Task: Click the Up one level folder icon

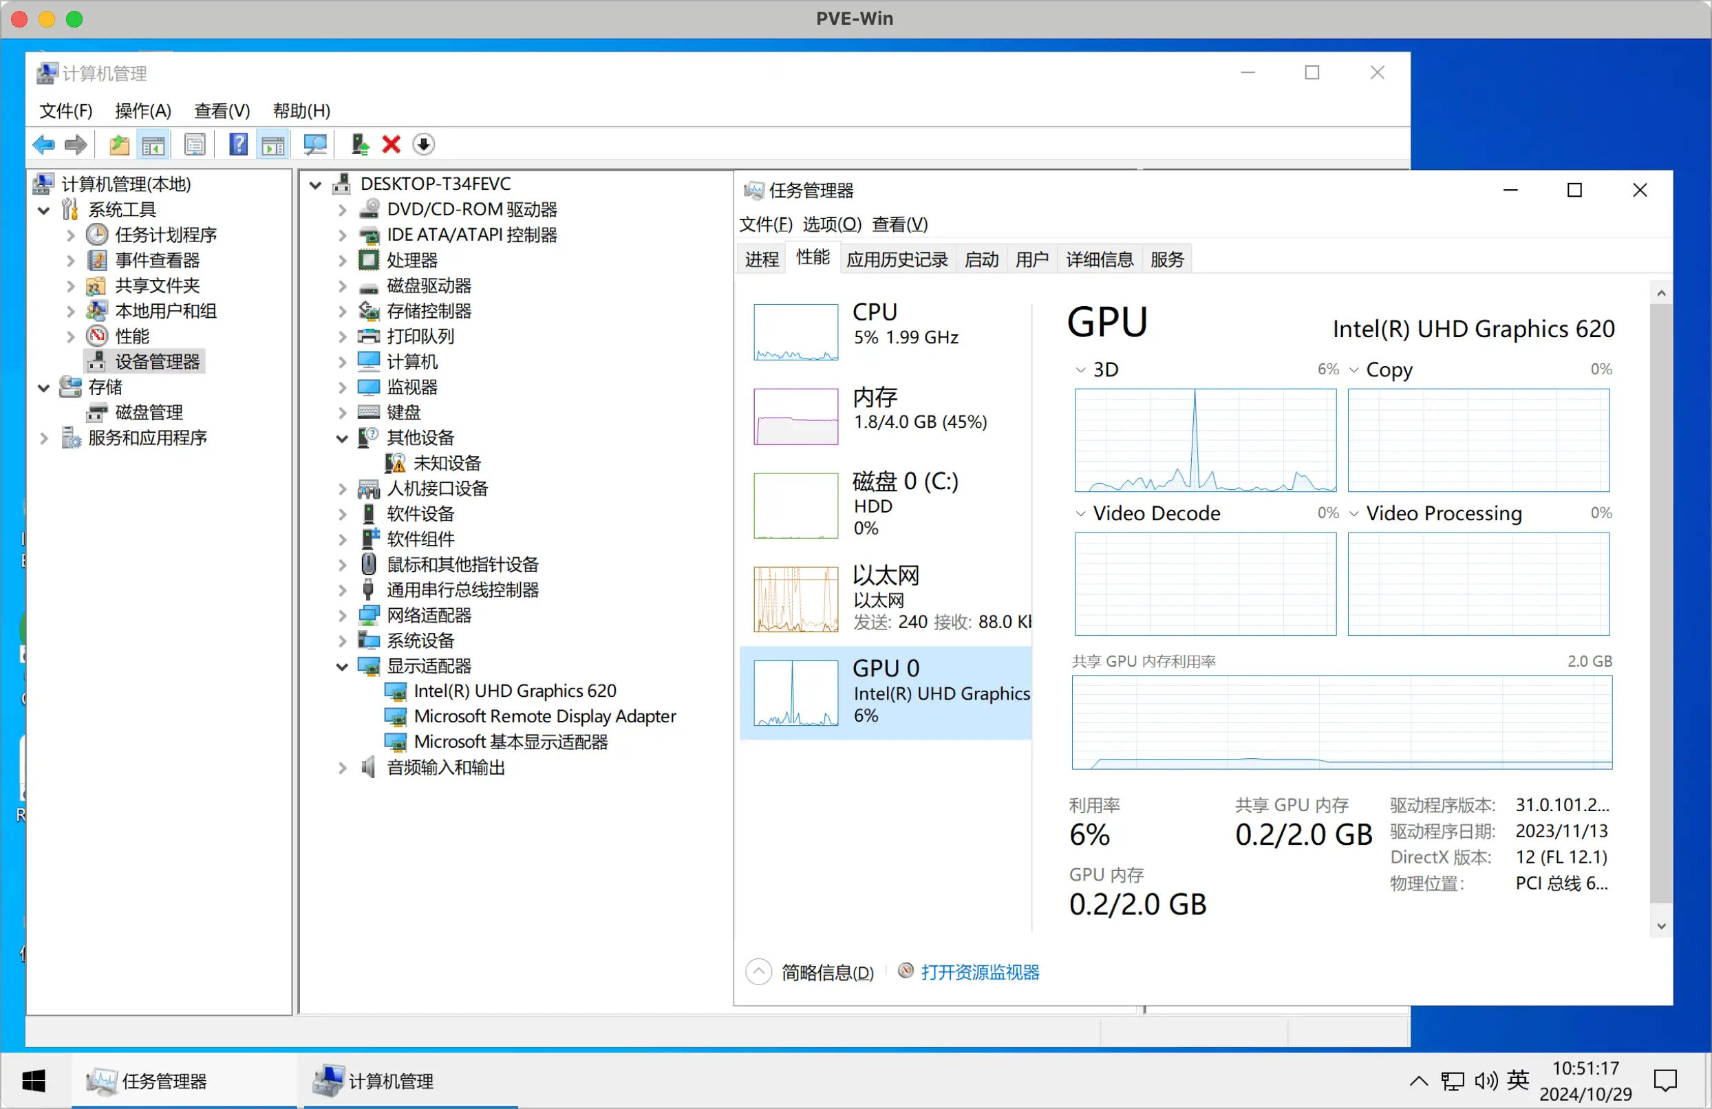Action: 118,144
